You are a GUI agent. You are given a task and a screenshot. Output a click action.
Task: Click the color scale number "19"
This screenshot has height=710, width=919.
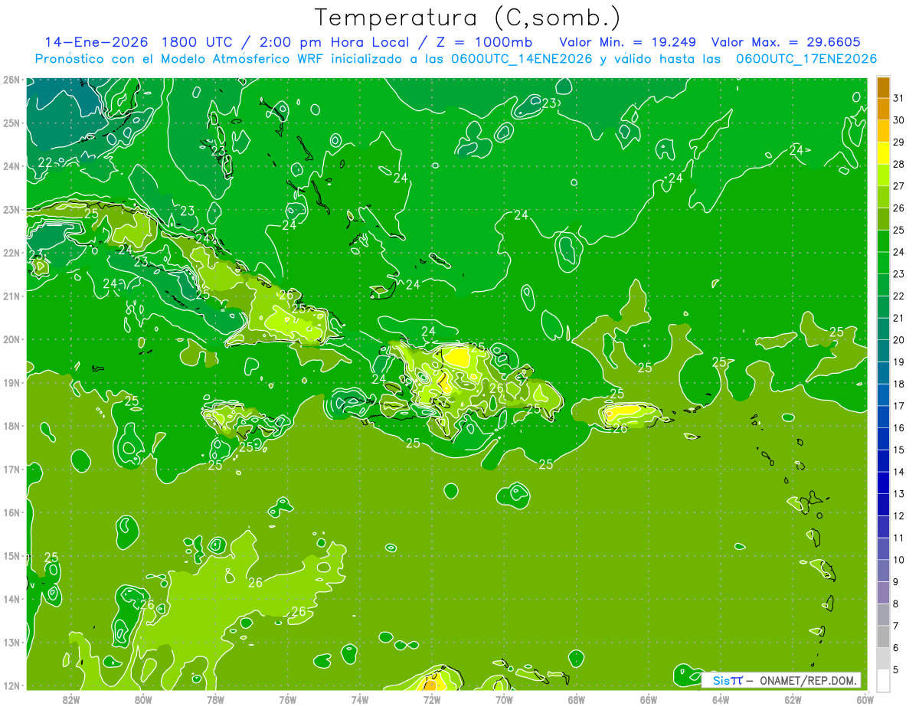[x=898, y=362]
